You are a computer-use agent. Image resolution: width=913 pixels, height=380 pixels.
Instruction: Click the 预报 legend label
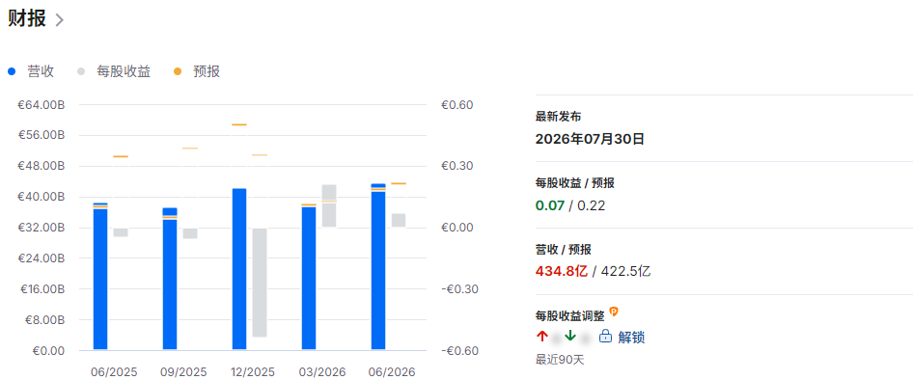(207, 71)
